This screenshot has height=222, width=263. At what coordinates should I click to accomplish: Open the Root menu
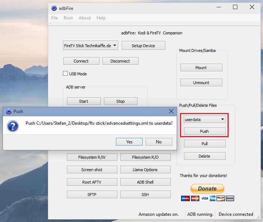68,18
